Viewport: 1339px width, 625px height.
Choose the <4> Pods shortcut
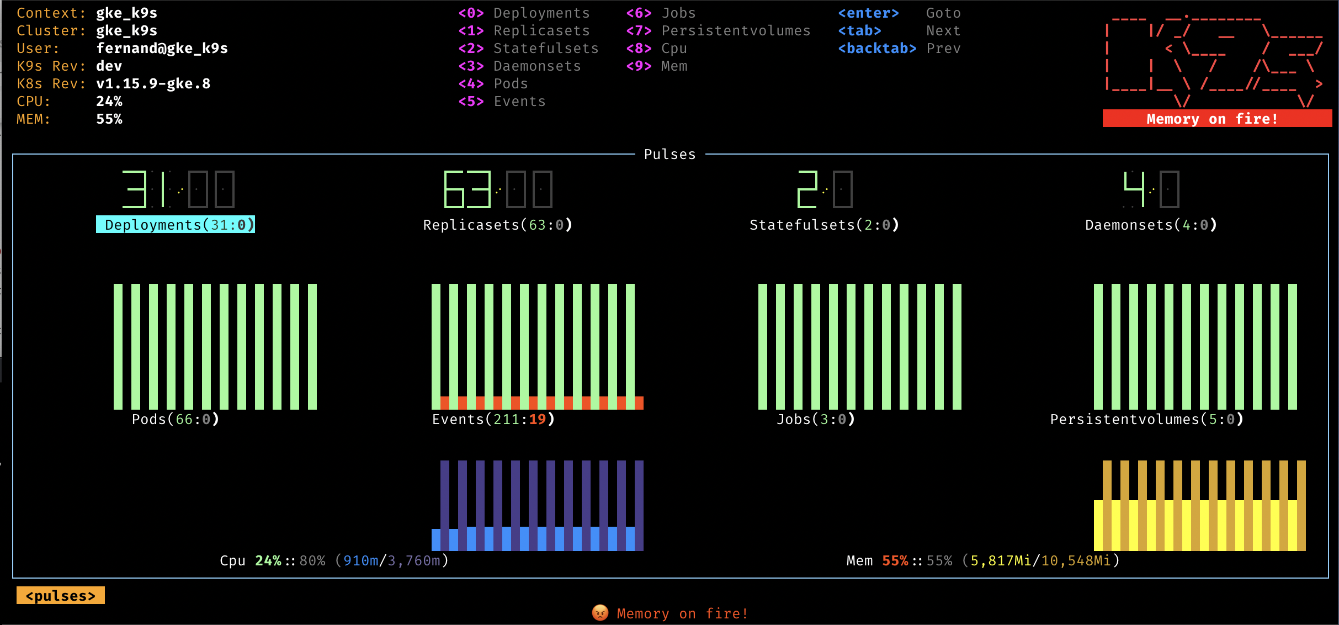pyautogui.click(x=493, y=83)
